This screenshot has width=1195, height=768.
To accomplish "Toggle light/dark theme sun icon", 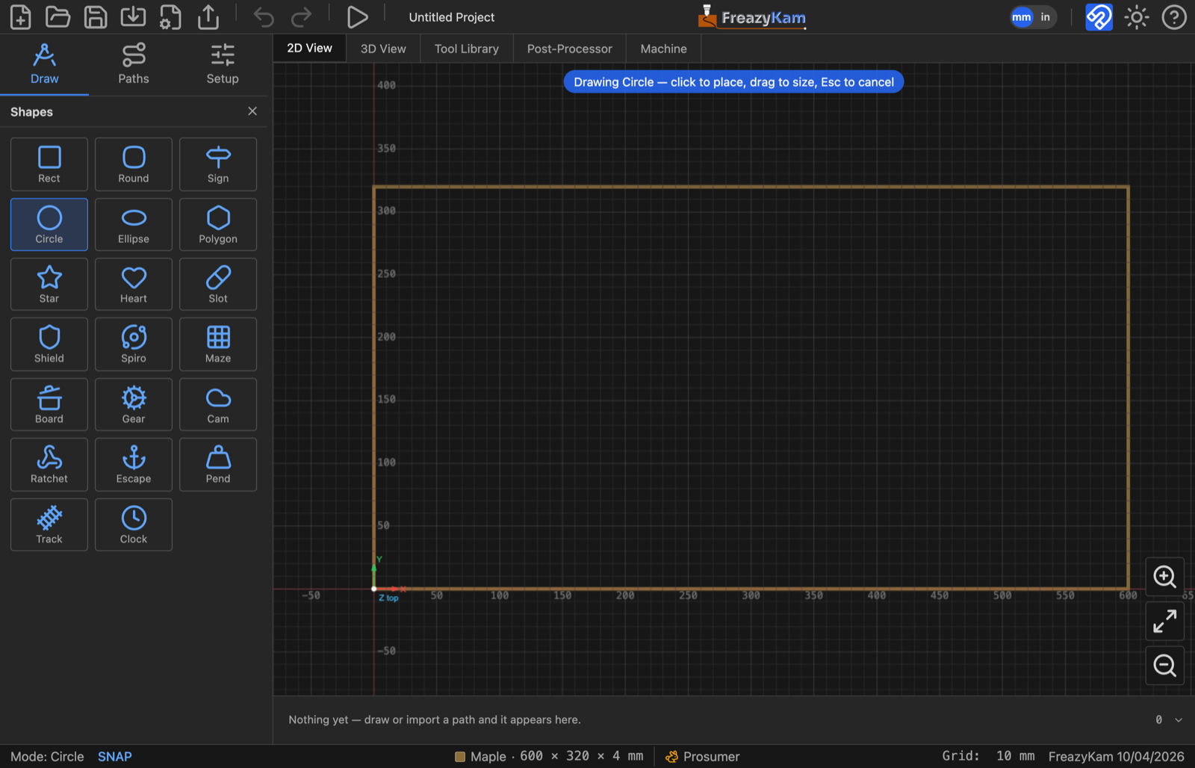I will point(1137,17).
